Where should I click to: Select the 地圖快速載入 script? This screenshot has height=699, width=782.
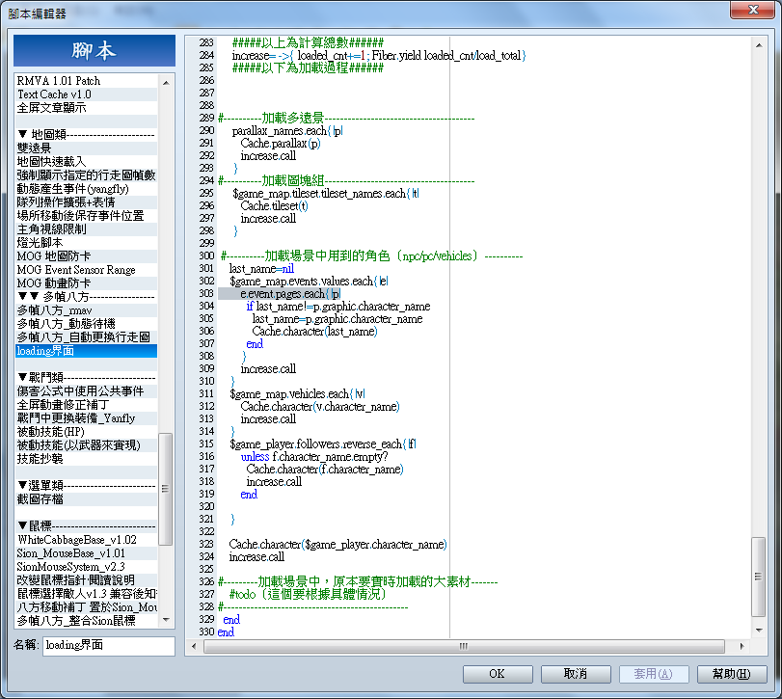[x=86, y=162]
